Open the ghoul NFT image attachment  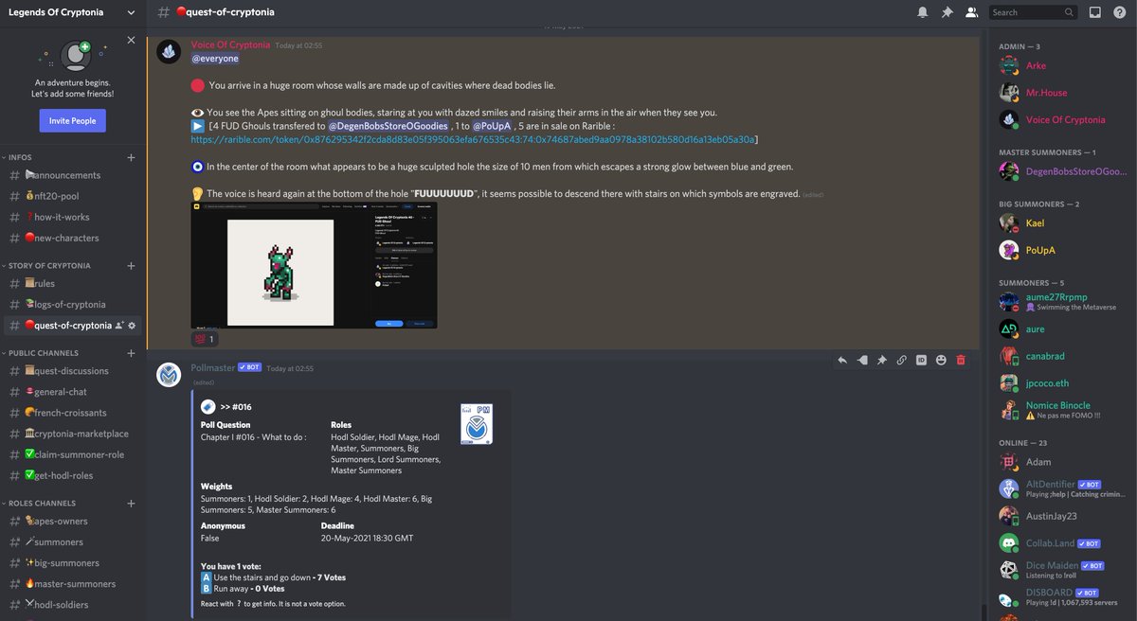[x=314, y=264]
